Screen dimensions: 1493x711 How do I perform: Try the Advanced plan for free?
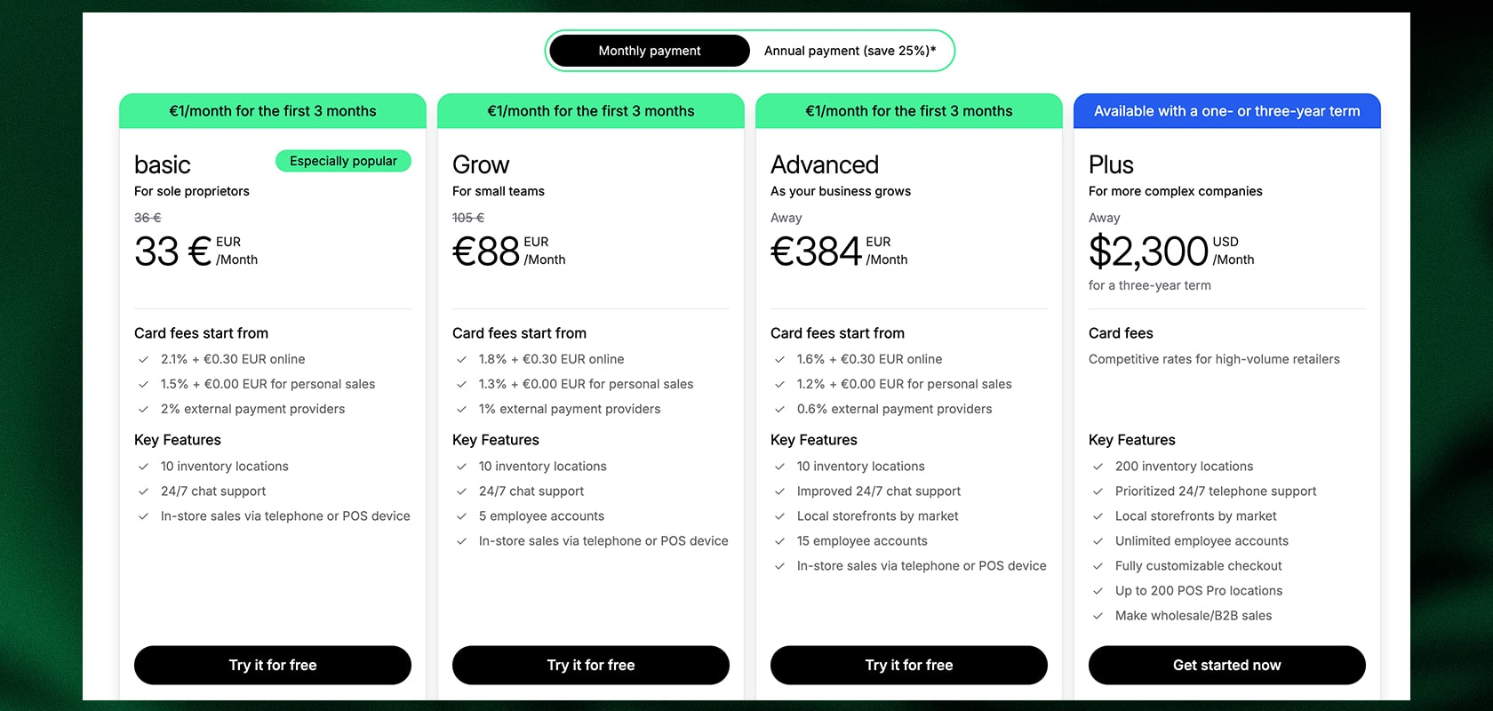pos(908,665)
